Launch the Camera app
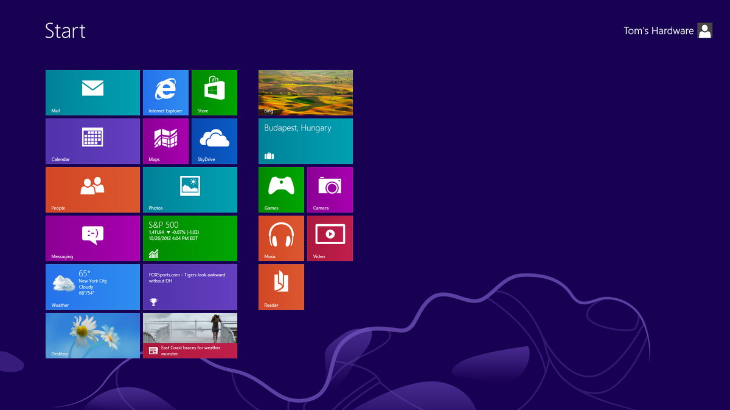 (330, 190)
